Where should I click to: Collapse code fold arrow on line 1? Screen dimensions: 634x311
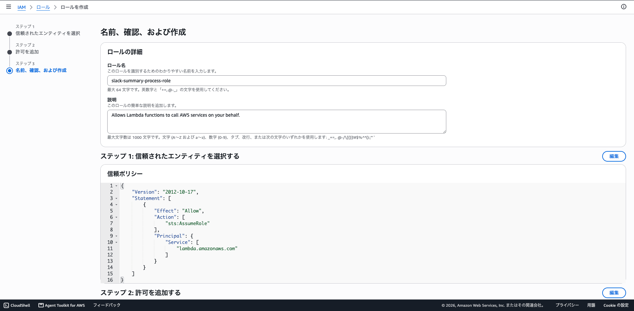coord(116,186)
